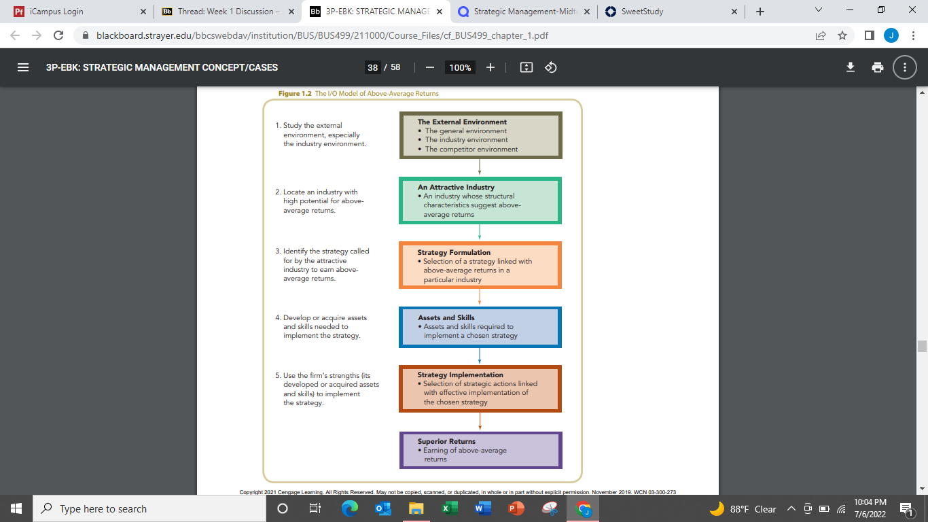The image size is (928, 522).
Task: Open Cortana from the taskbar
Action: [283, 508]
